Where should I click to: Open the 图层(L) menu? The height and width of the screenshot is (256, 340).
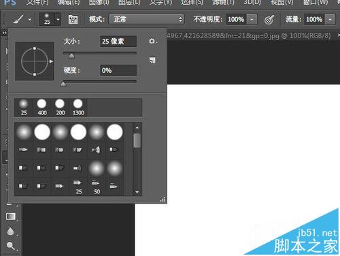pos(129,3)
